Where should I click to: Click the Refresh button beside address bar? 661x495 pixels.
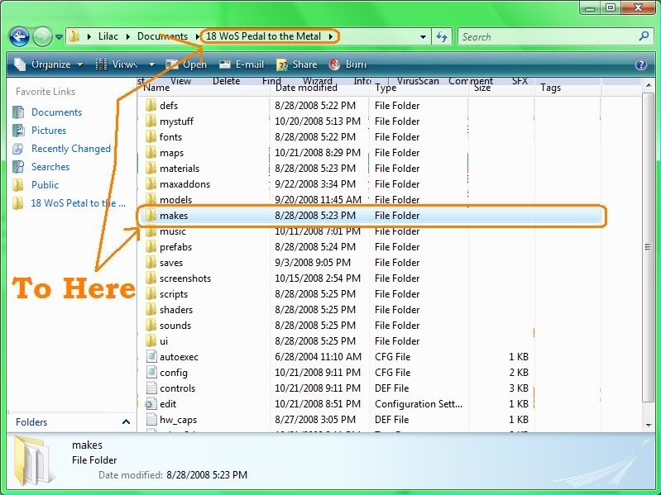[442, 36]
